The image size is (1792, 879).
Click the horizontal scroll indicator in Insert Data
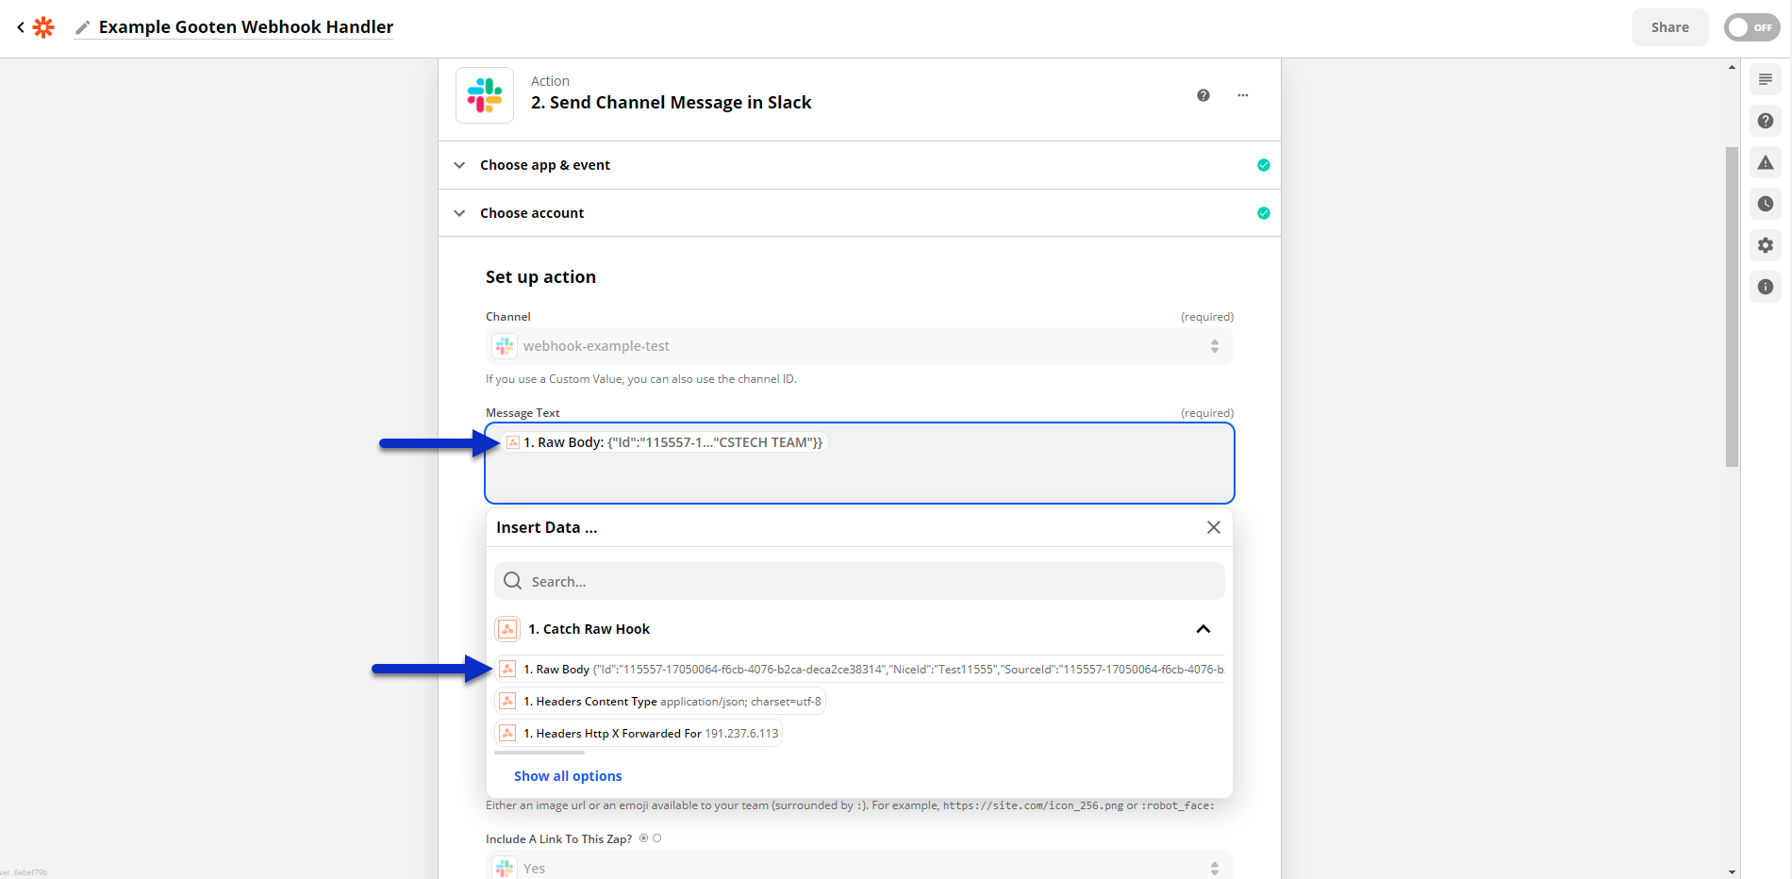539,753
